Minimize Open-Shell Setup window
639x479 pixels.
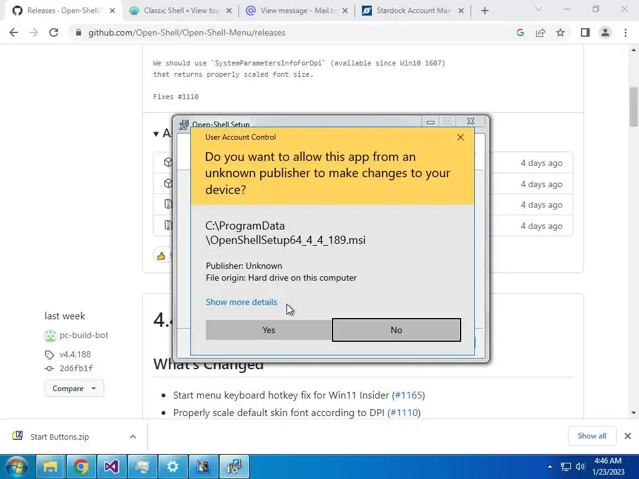tap(431, 122)
